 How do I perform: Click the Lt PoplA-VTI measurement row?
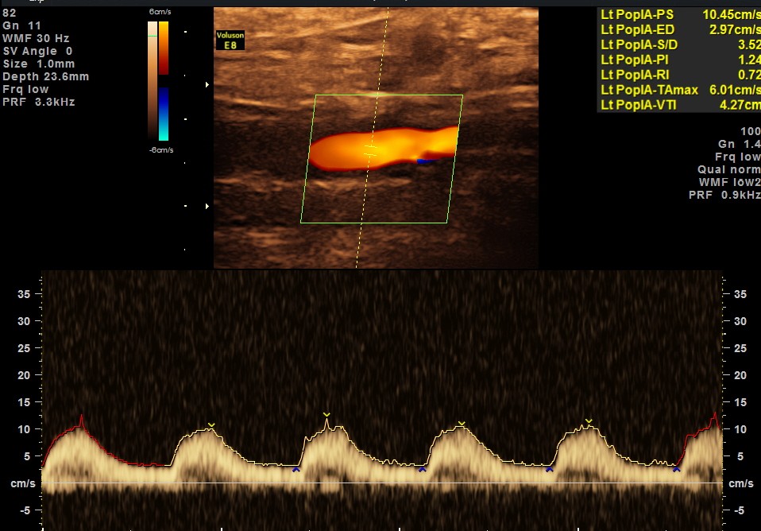[x=678, y=105]
